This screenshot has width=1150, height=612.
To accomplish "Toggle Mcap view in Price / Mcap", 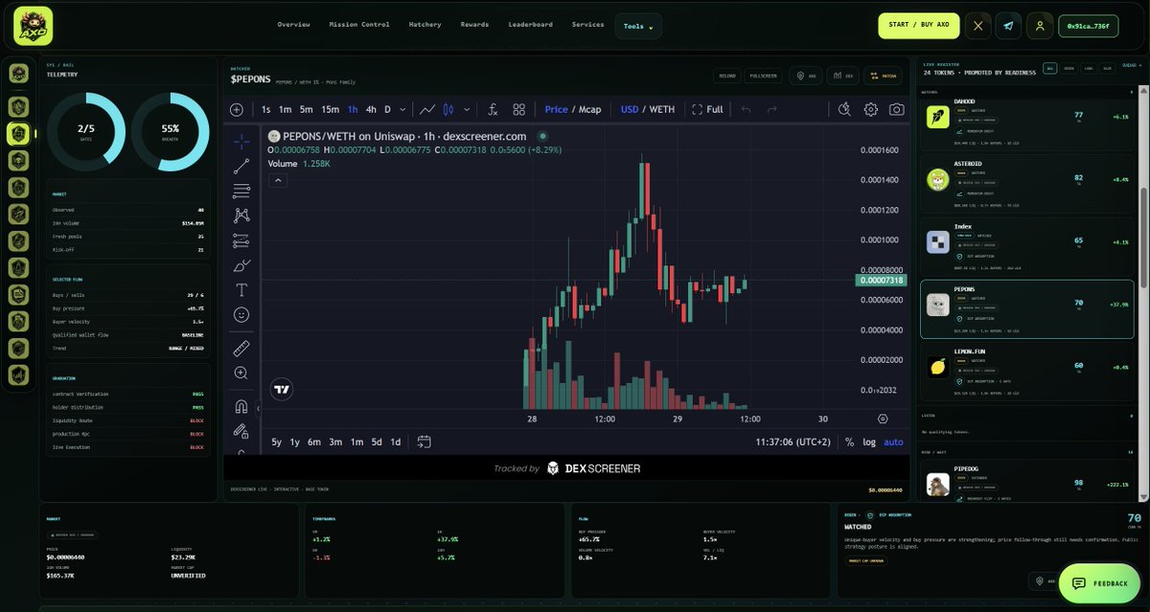I will 590,109.
